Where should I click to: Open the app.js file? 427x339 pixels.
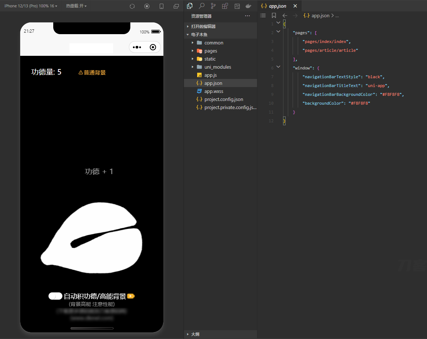coord(221,75)
